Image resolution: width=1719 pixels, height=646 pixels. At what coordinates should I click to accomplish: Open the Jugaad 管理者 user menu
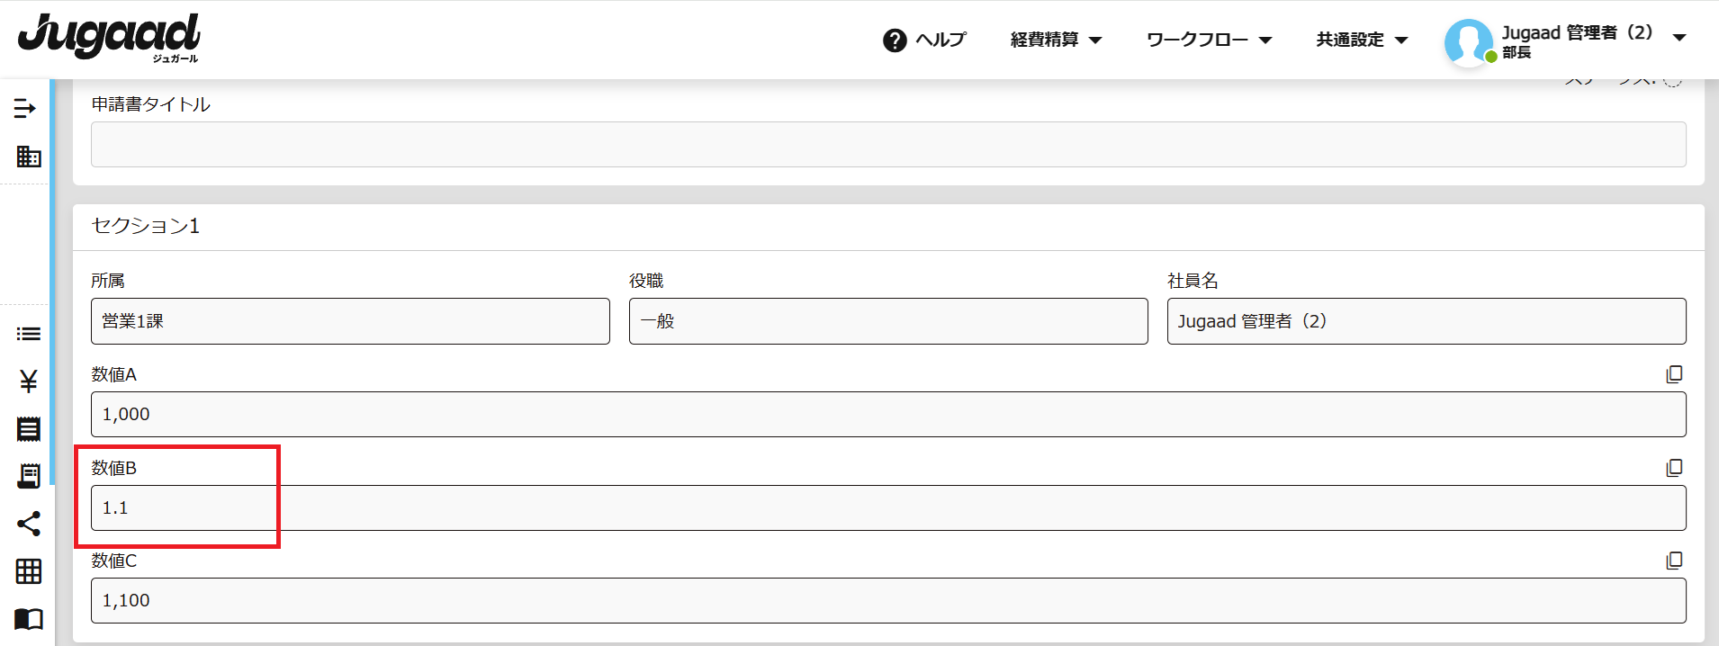pos(1565,41)
